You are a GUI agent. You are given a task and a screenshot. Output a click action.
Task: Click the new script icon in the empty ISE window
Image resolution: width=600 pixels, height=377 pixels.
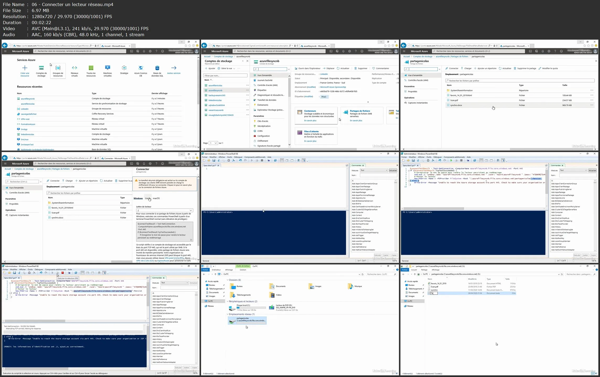coord(204,160)
